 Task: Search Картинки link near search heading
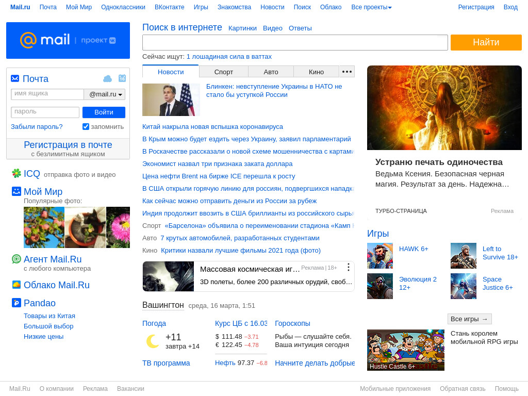click(242, 28)
